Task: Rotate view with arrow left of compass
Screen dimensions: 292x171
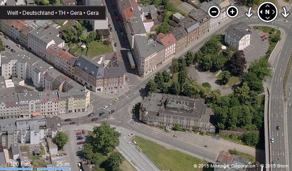Action: [x=249, y=13]
